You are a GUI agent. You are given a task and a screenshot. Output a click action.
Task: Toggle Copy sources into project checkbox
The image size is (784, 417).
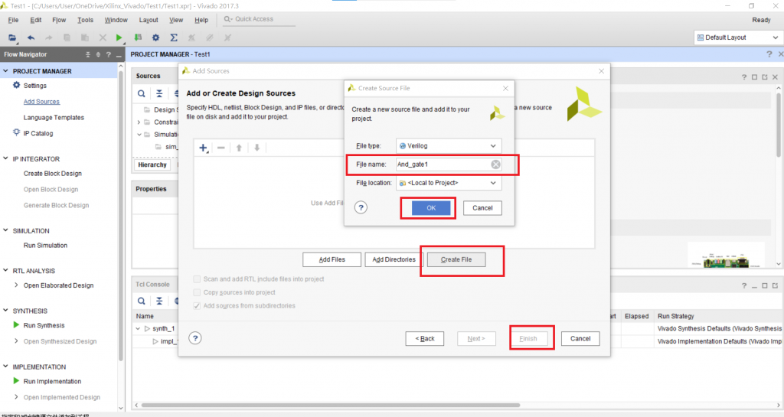click(197, 292)
